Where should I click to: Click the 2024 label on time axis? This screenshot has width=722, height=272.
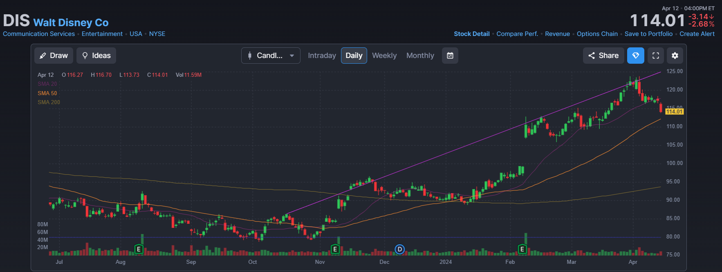(x=446, y=262)
